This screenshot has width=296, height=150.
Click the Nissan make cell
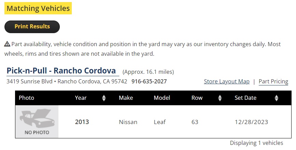point(128,122)
